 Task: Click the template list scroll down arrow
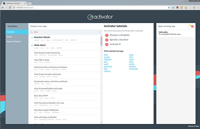pyautogui.click(x=101, y=123)
